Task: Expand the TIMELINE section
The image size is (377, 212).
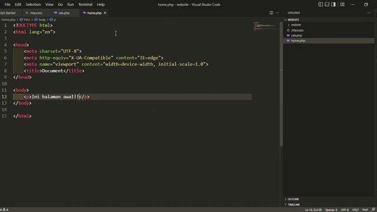Action: [293, 204]
